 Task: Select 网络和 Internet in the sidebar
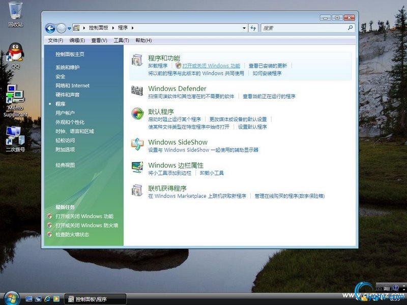[x=72, y=85]
